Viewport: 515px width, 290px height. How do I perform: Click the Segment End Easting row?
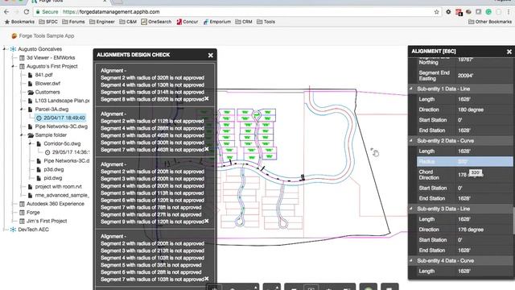point(464,76)
